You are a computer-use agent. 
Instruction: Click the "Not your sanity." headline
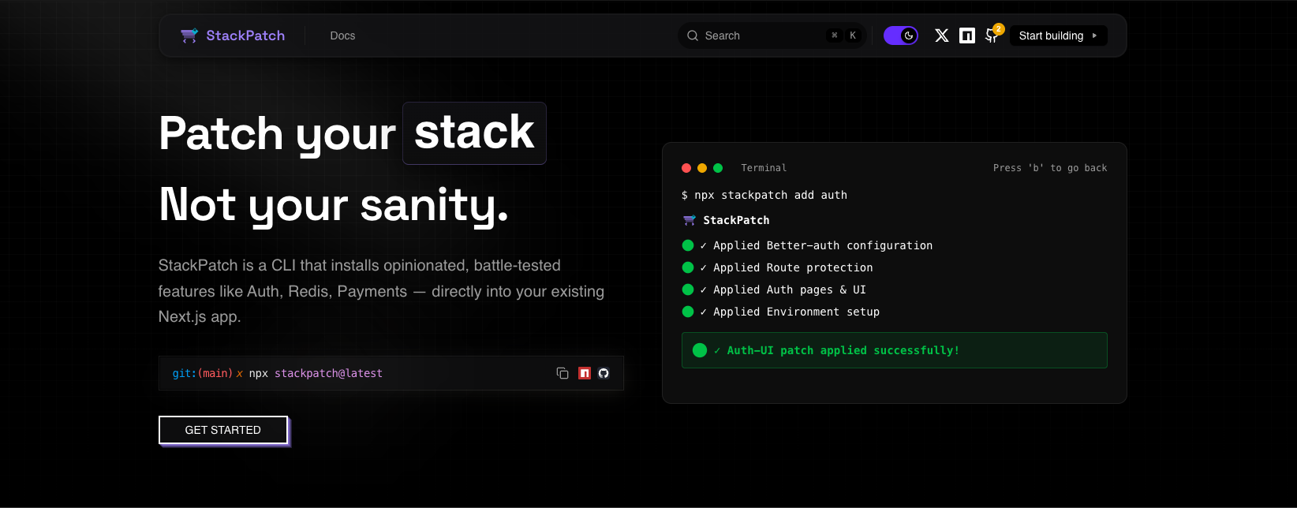(334, 205)
